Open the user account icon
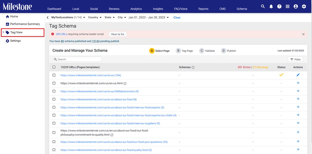The height and width of the screenshot is (154, 312). click(296, 7)
